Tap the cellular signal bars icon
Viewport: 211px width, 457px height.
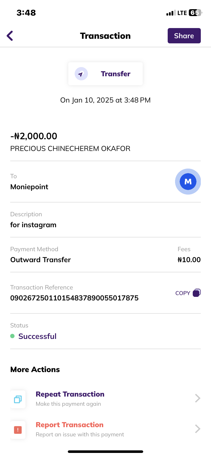[171, 13]
